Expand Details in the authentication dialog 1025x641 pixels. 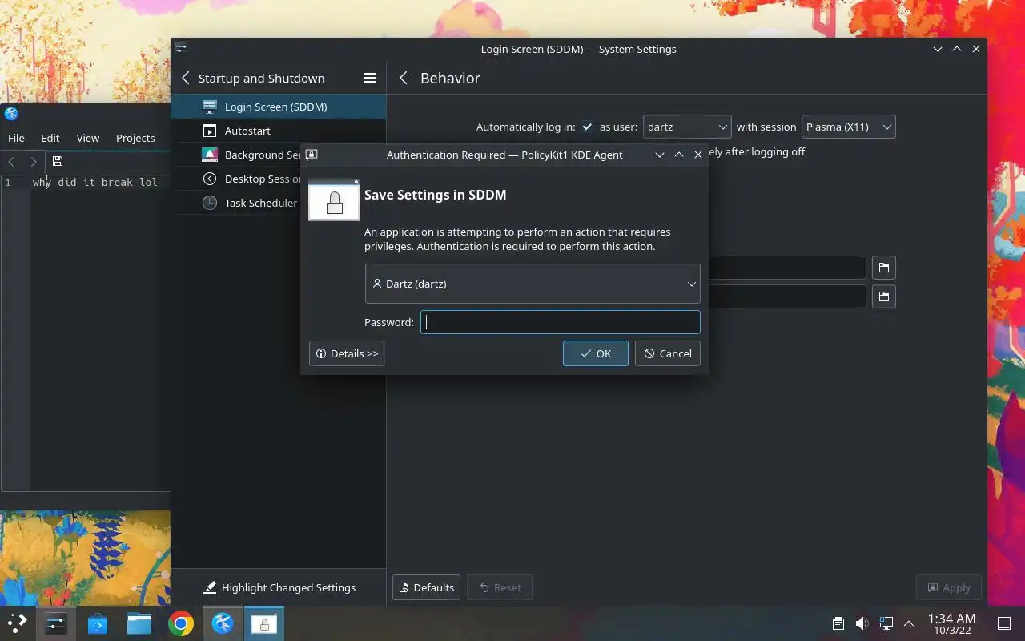(347, 353)
